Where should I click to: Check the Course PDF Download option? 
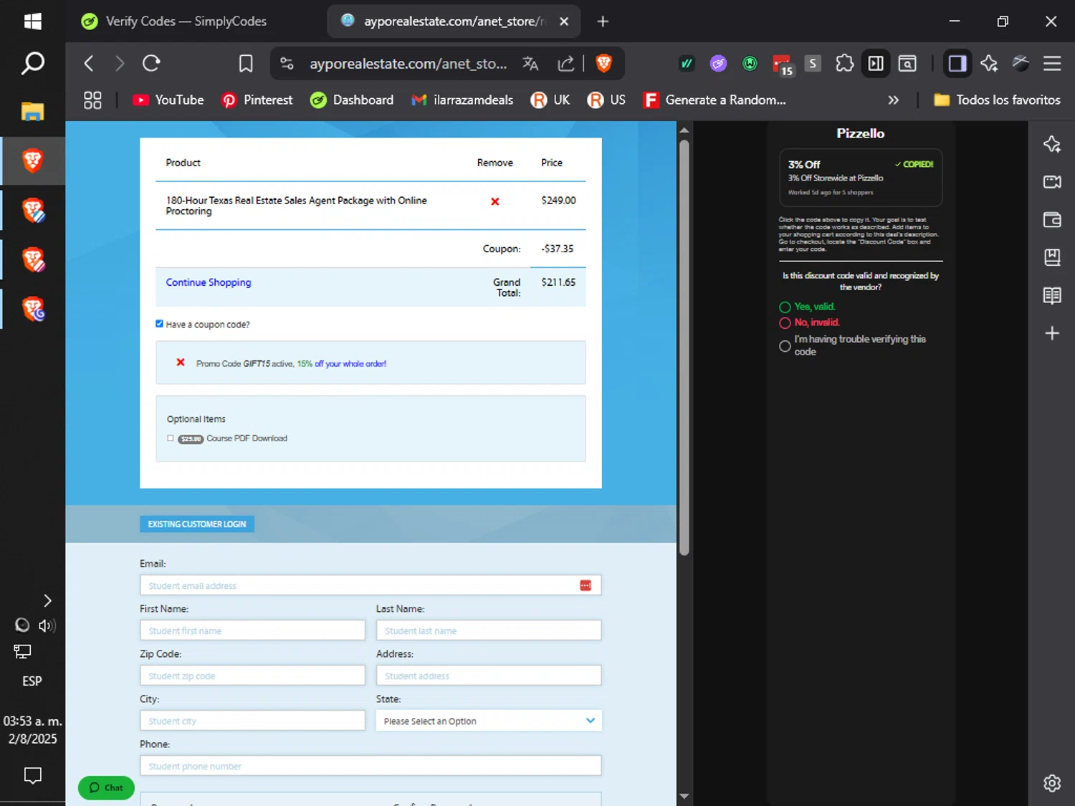point(170,438)
